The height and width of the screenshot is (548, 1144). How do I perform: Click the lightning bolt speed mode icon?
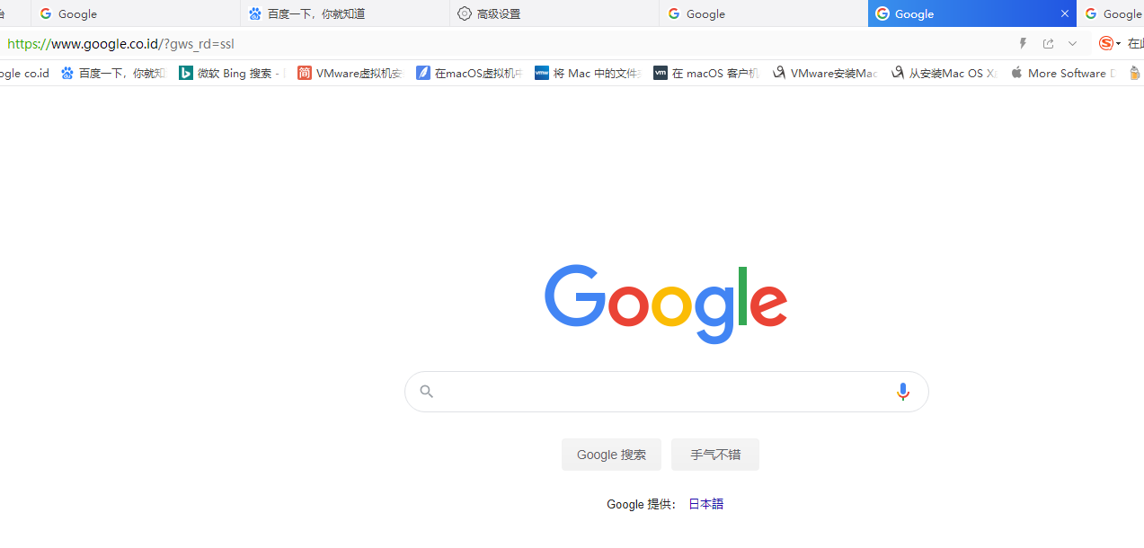pos(1023,43)
